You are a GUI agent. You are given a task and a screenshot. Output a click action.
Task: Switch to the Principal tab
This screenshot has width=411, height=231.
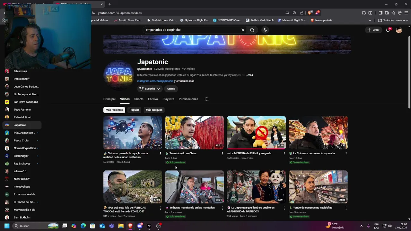click(109, 99)
